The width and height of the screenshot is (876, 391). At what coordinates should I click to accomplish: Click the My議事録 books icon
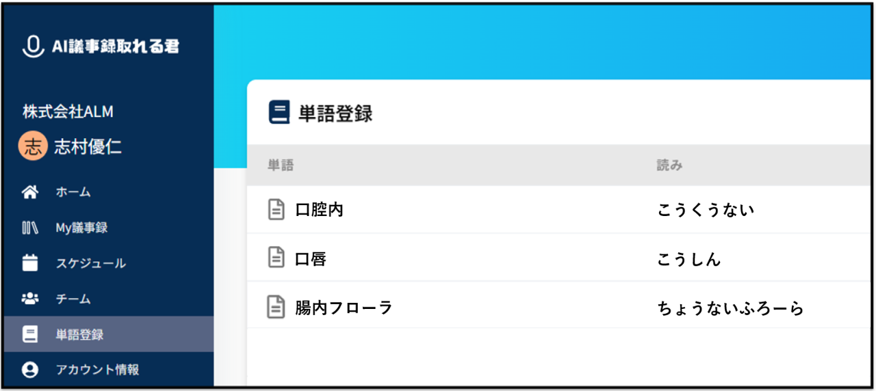click(30, 228)
